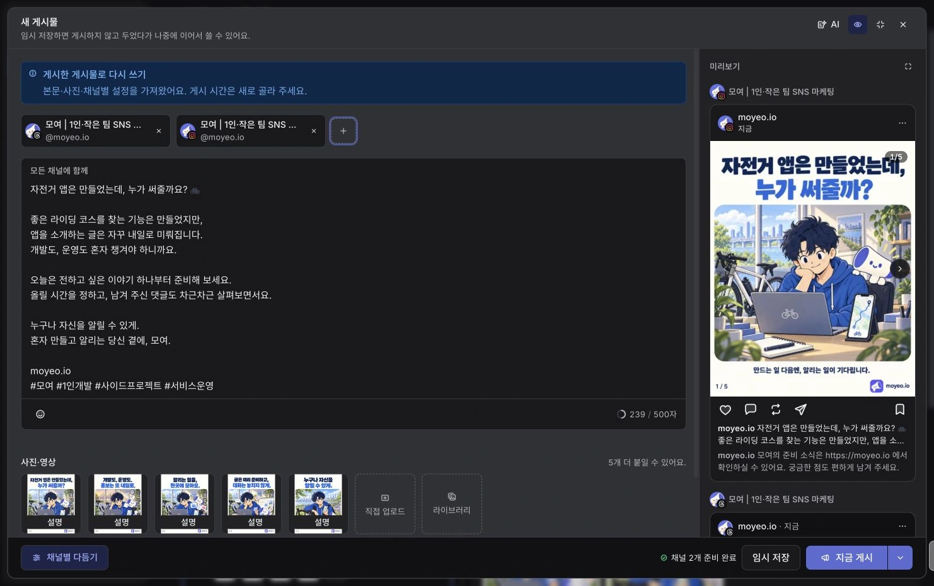
Task: Toggle the preview panel eye icon
Action: pyautogui.click(x=858, y=25)
